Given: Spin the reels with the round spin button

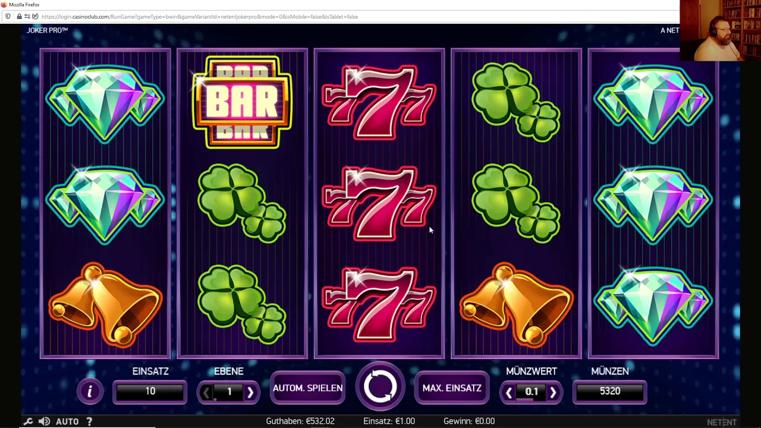Looking at the screenshot, I should pyautogui.click(x=380, y=386).
